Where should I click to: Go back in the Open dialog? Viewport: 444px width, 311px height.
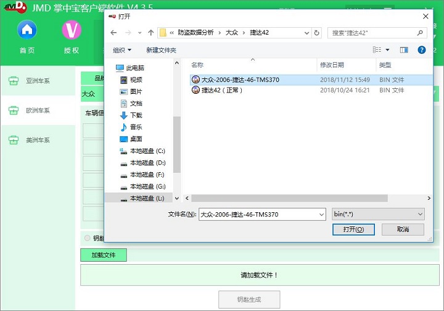pos(113,33)
